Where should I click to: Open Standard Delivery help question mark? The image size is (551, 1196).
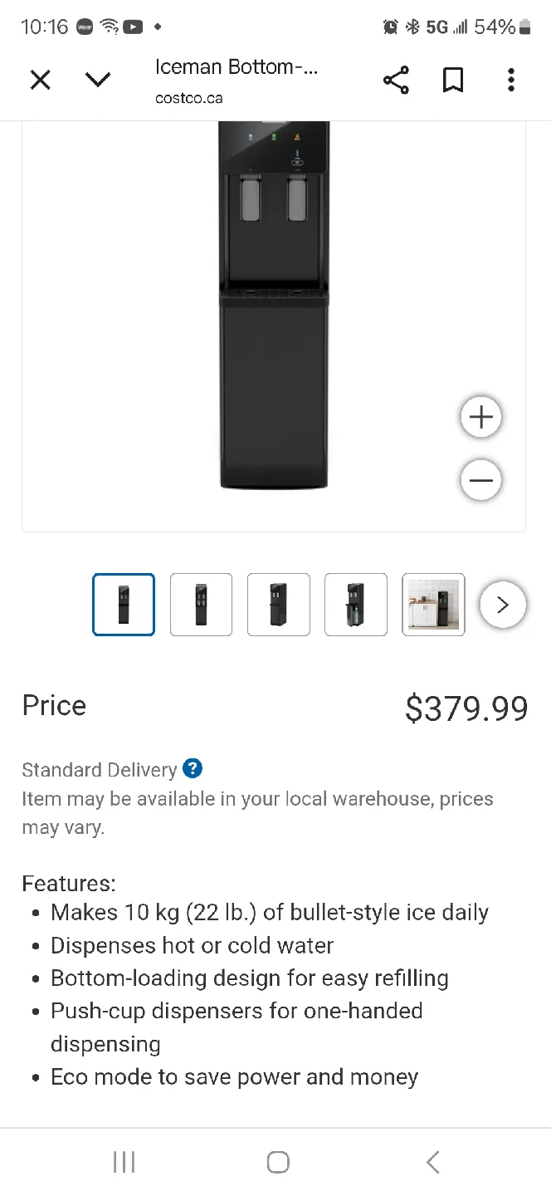[193, 769]
